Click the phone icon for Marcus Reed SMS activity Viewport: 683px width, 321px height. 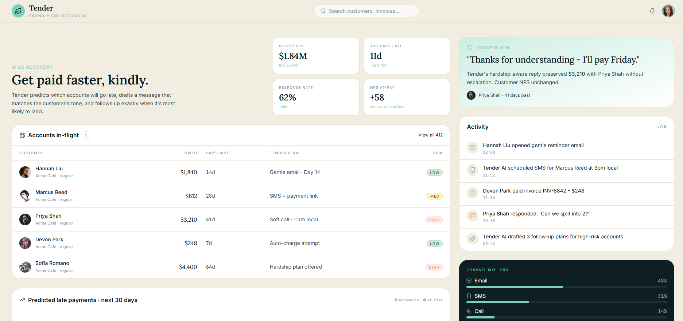point(473,170)
